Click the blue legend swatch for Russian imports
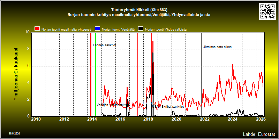The image size is (279, 139). [98, 29]
